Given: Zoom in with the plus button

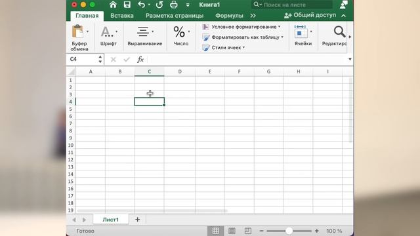Looking at the screenshot, I should [x=316, y=231].
